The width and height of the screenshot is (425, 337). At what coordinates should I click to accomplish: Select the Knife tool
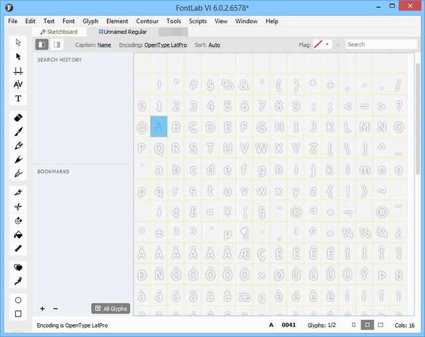pos(18,193)
